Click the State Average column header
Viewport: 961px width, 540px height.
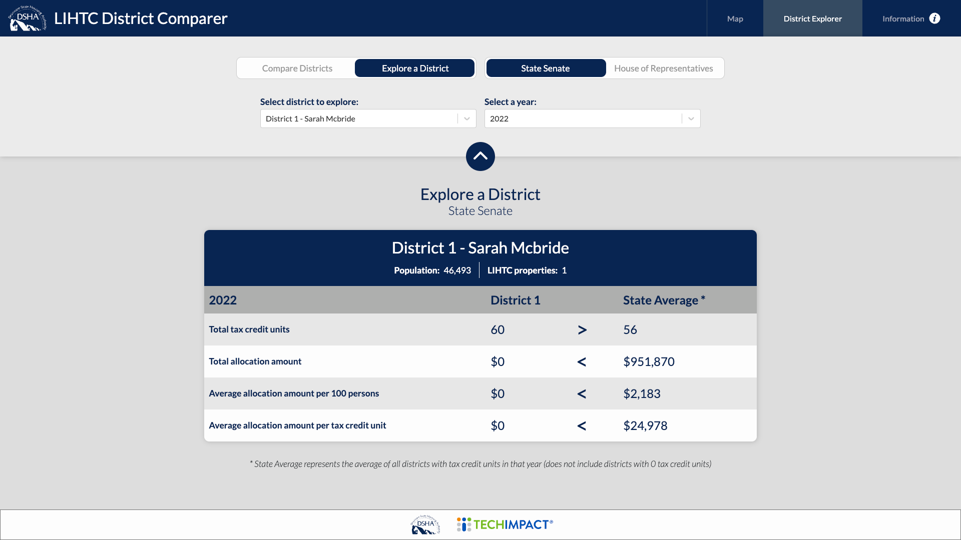(x=664, y=300)
